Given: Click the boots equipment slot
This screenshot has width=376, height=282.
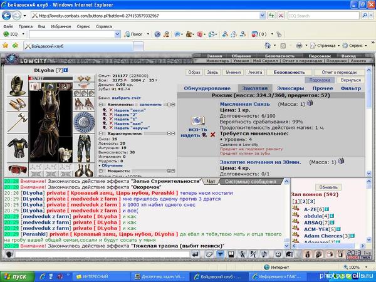Looking at the screenshot, I should point(84,170).
